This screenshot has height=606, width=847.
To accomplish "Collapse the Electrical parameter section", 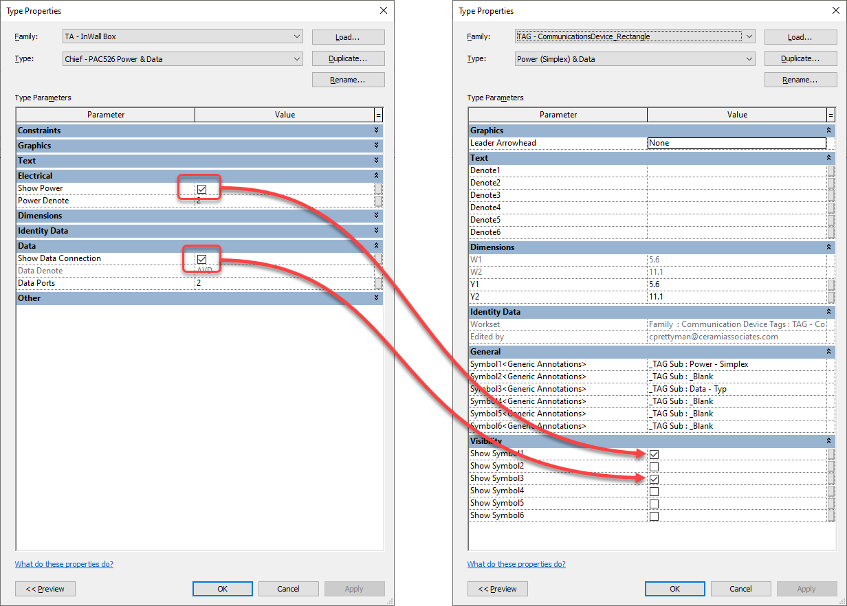I will [376, 175].
